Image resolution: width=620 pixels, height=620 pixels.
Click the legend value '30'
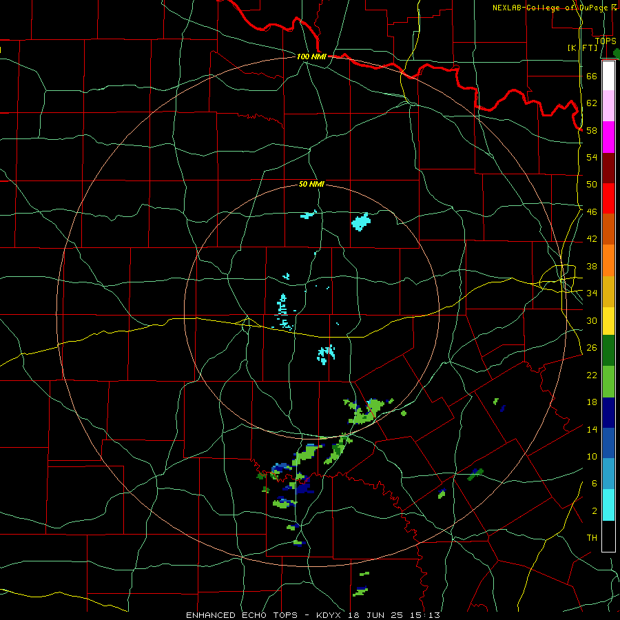click(x=592, y=320)
